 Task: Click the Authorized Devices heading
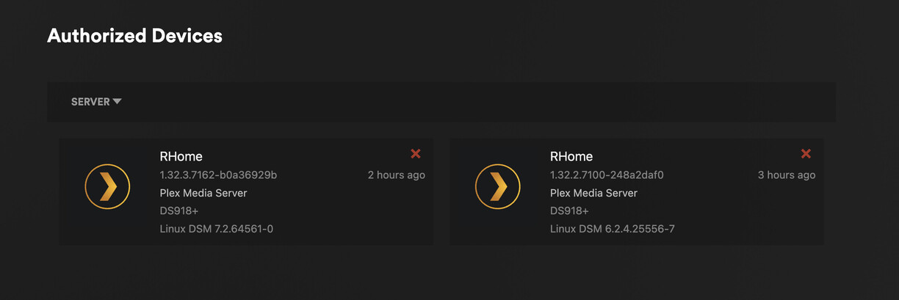click(134, 35)
